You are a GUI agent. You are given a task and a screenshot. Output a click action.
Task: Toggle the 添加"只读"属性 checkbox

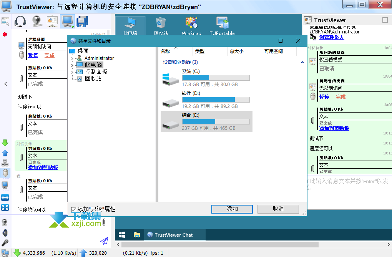(73, 209)
